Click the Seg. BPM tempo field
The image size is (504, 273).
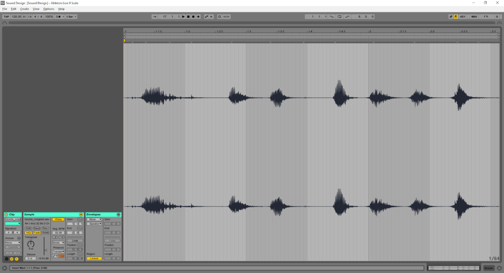[58, 233]
